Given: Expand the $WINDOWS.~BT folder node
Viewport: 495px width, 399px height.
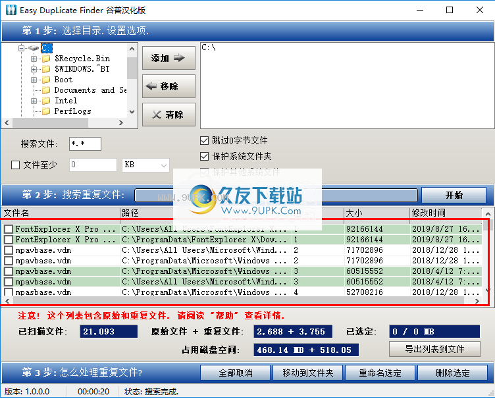Looking at the screenshot, I should click(34, 69).
